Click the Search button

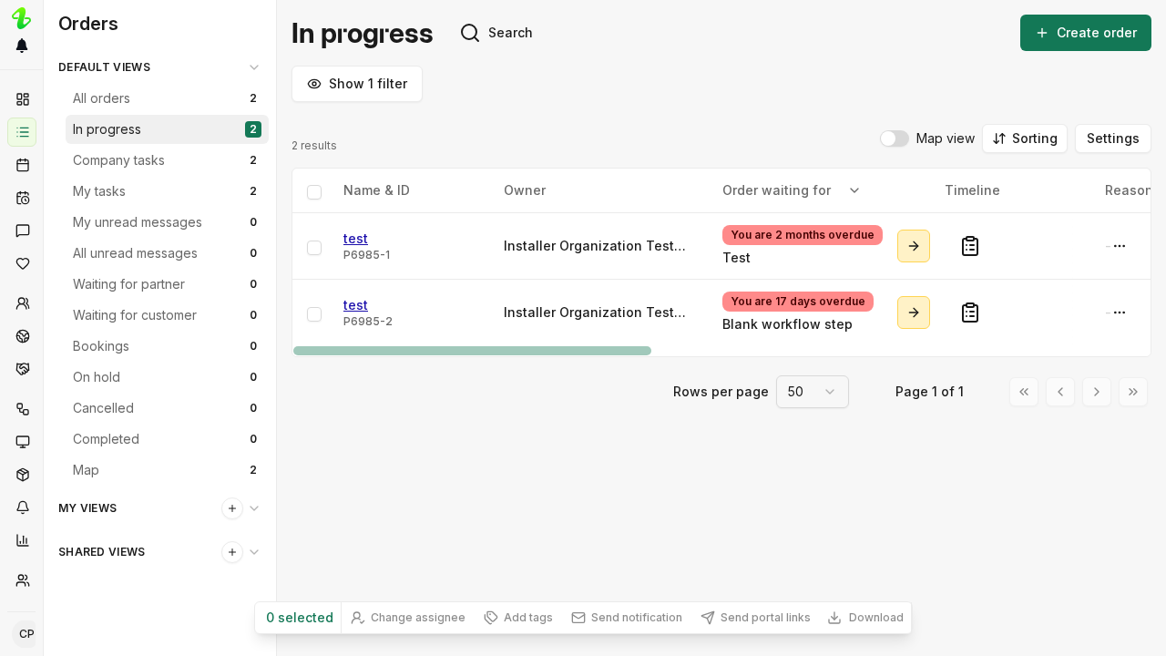(x=496, y=33)
